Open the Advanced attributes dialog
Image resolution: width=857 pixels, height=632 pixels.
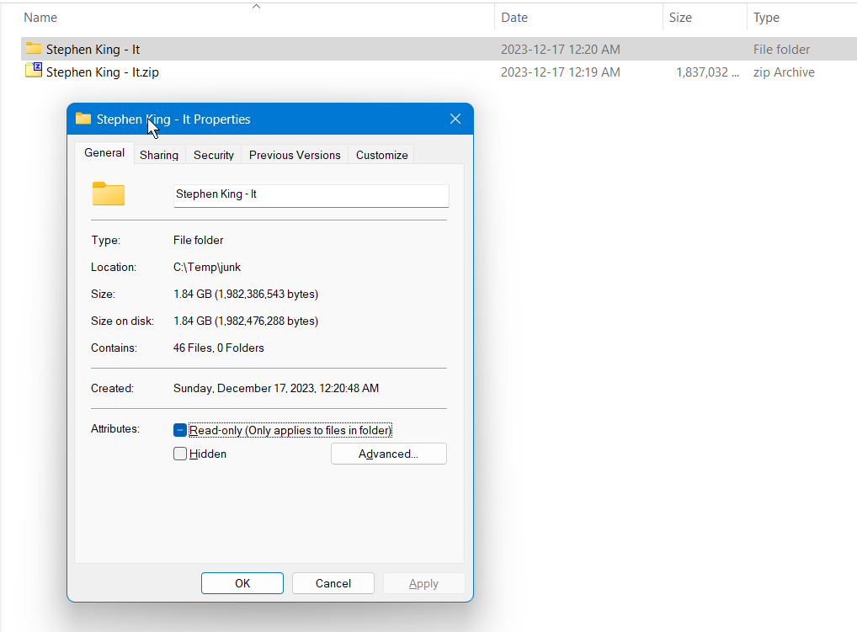[x=388, y=454]
